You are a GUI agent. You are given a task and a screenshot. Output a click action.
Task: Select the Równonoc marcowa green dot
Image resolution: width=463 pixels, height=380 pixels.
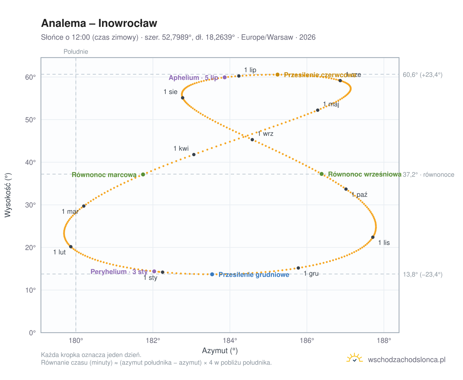tap(143, 174)
